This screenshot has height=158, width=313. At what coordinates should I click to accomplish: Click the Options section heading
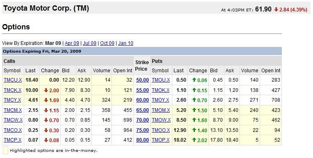(x=16, y=27)
